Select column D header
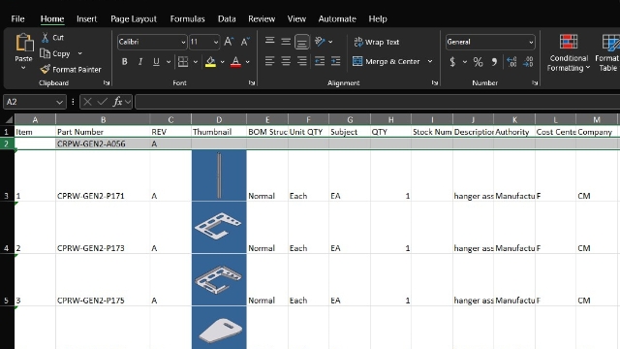This screenshot has width=620, height=349. tap(219, 119)
